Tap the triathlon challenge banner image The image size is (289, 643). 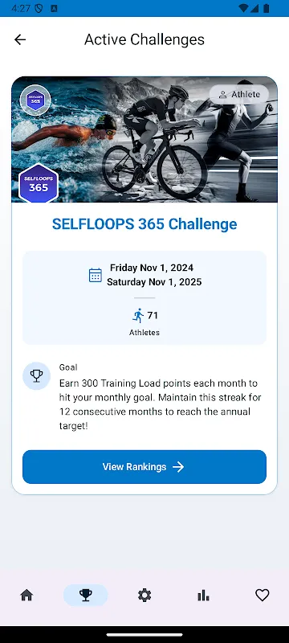(144, 139)
